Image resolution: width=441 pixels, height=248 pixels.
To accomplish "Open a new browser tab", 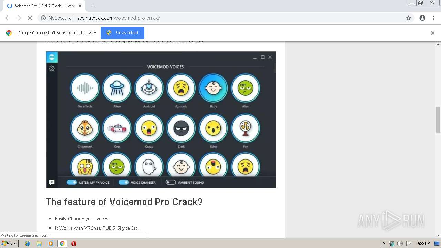I will (x=93, y=6).
